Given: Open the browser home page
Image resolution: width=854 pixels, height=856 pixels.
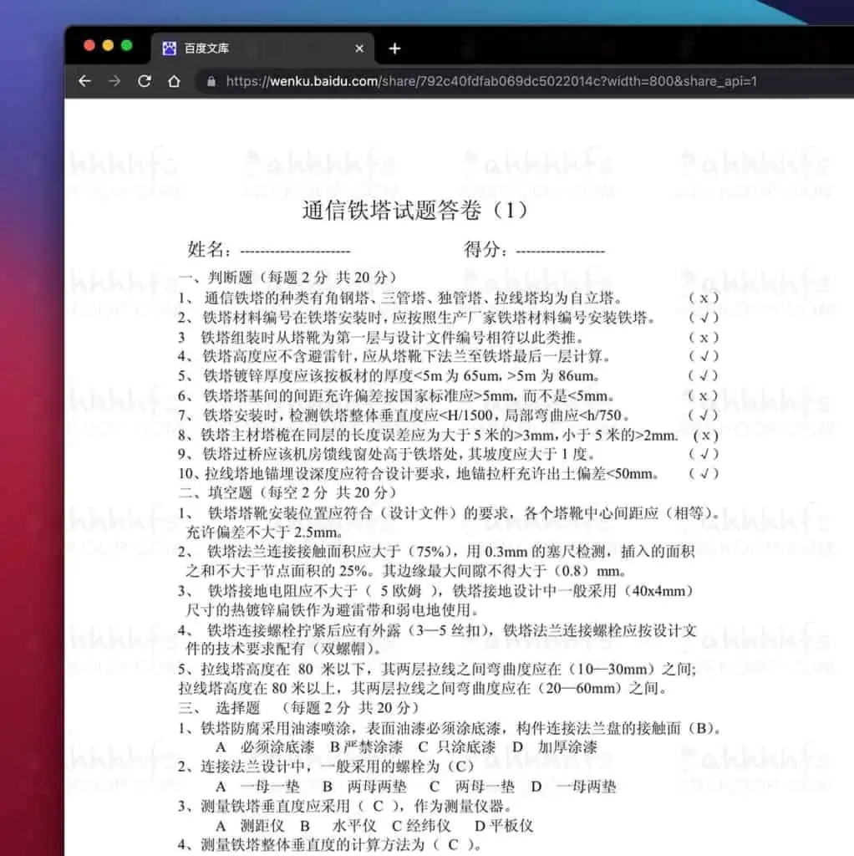Looking at the screenshot, I should 173,81.
